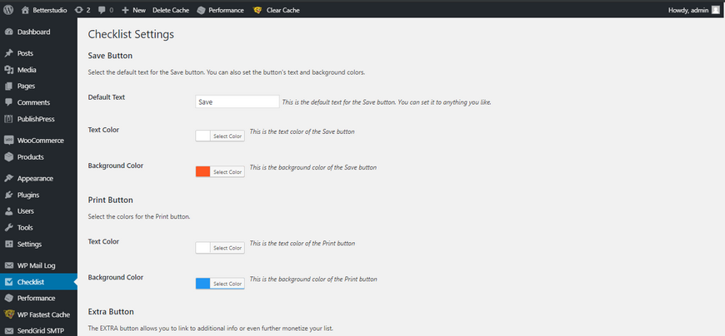This screenshot has height=336, width=725.
Task: Click the Products box icon
Action: coord(9,157)
